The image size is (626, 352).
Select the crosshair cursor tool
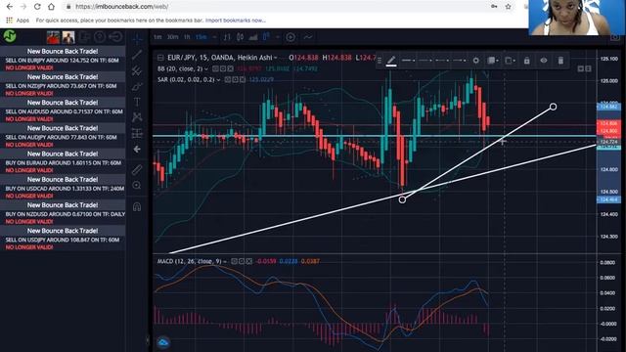pyautogui.click(x=137, y=39)
